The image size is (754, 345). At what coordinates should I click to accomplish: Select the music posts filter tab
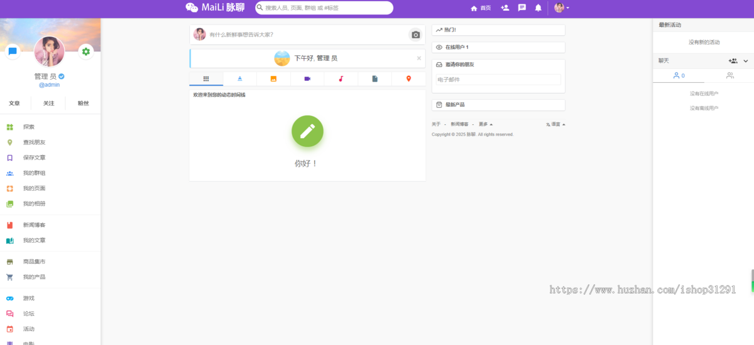tap(341, 78)
